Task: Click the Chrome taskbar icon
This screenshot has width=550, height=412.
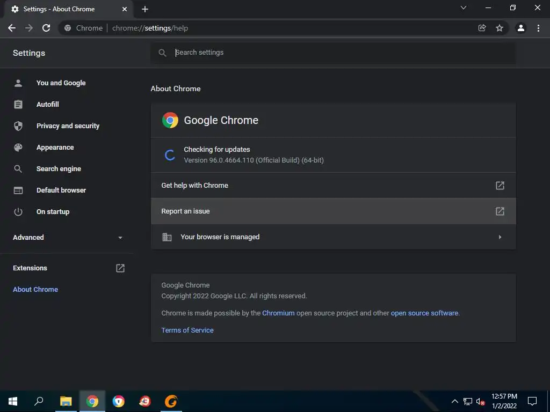Action: 92,401
